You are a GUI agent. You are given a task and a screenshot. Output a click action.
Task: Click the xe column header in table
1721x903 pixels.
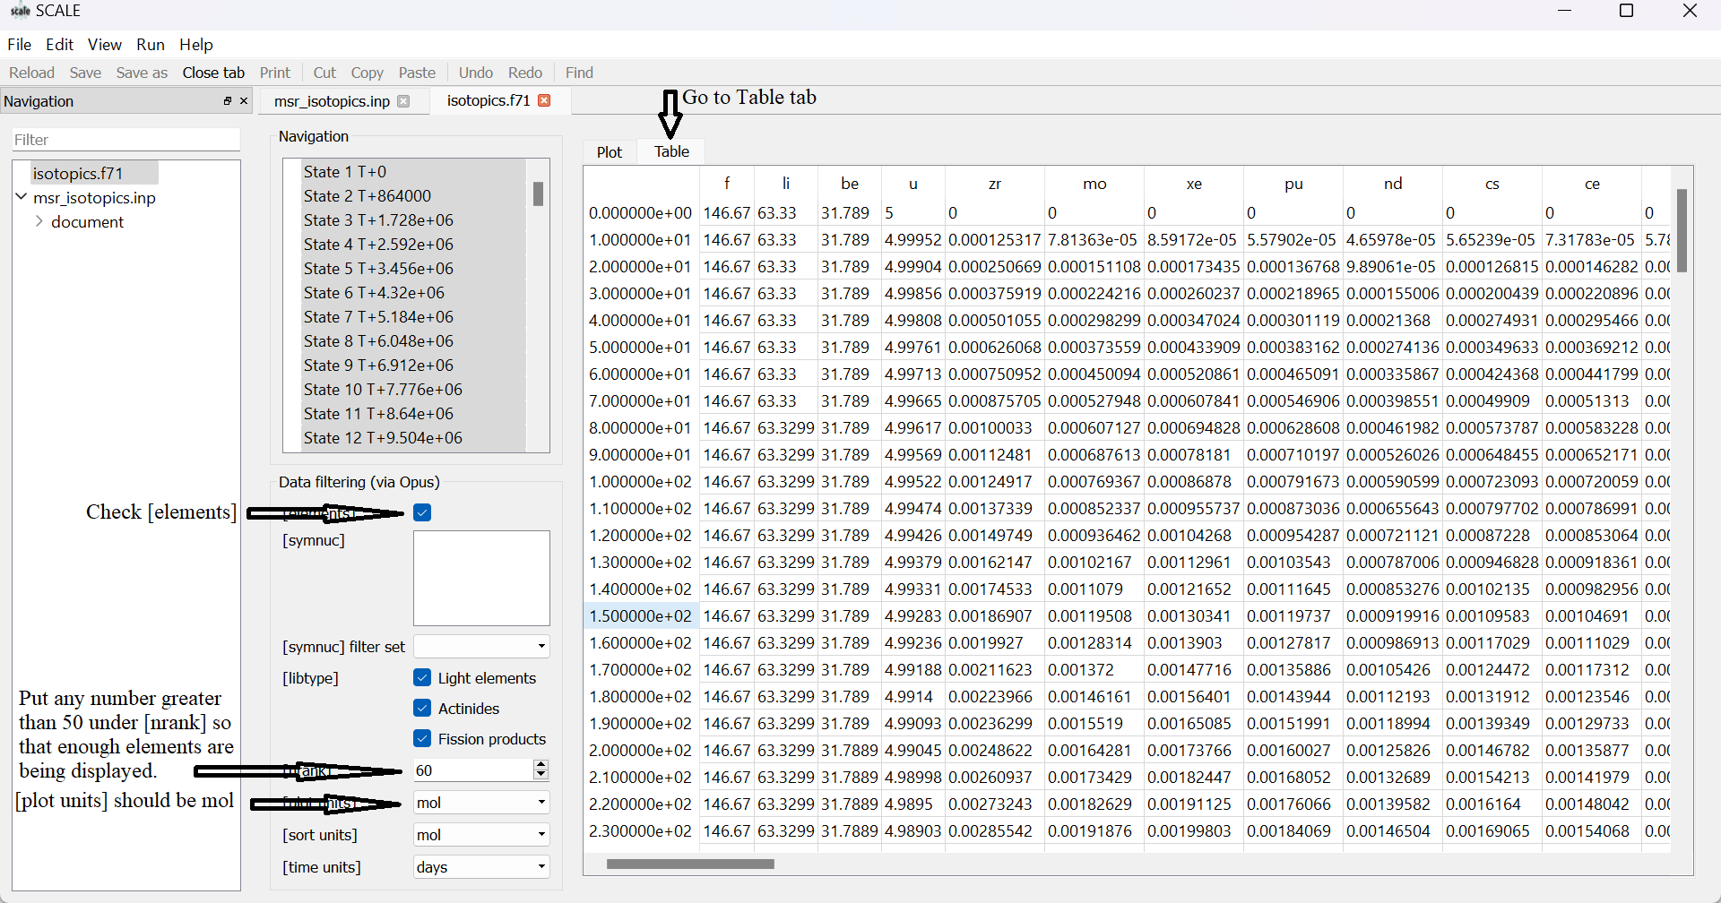click(1194, 184)
